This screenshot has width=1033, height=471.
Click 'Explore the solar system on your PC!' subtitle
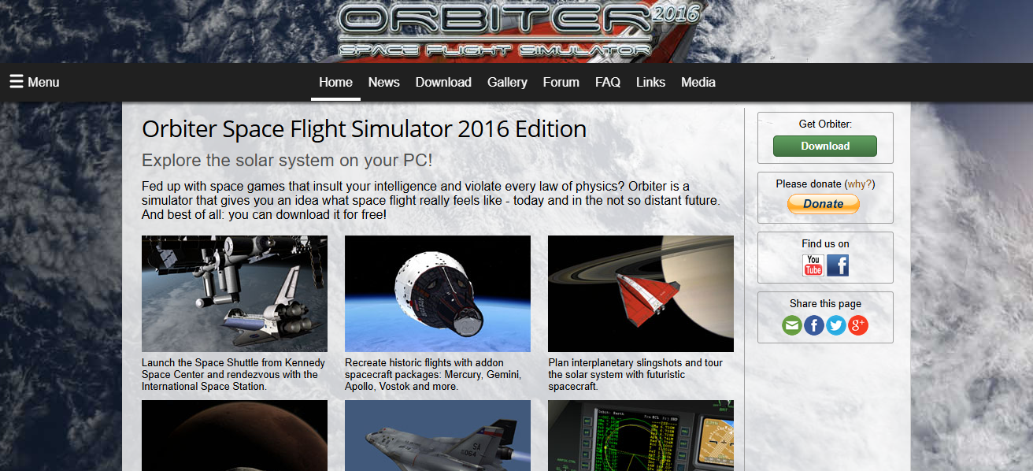(287, 161)
